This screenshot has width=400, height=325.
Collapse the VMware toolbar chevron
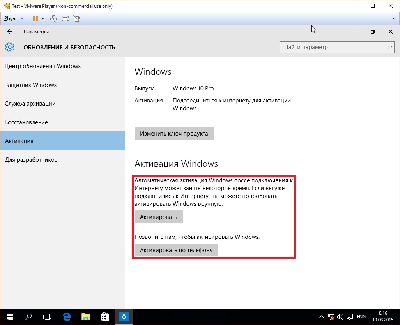coord(395,18)
